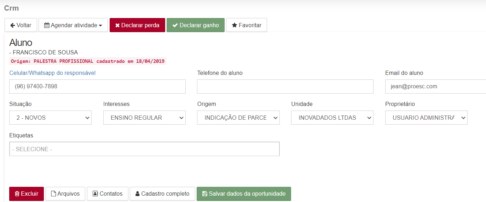
Task: Click the Email do aluno input field
Action: 435,87
